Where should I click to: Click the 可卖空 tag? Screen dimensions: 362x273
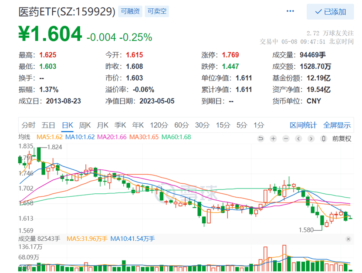[157, 12]
